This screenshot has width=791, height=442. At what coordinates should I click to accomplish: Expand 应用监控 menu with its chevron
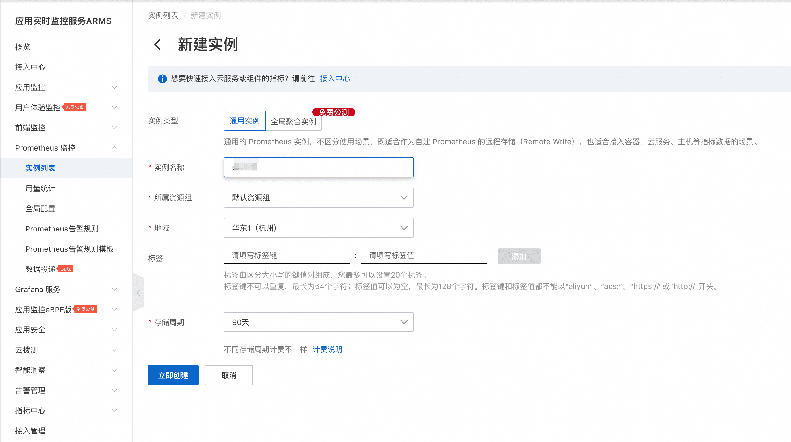tap(114, 87)
